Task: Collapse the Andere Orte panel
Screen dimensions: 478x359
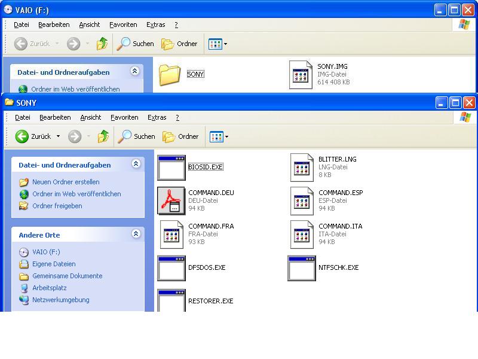Action: point(136,234)
